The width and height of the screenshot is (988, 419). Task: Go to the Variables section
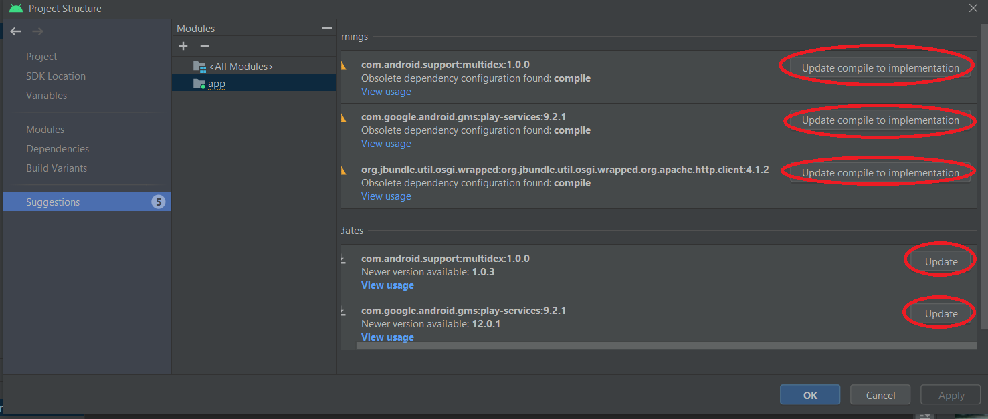(46, 96)
